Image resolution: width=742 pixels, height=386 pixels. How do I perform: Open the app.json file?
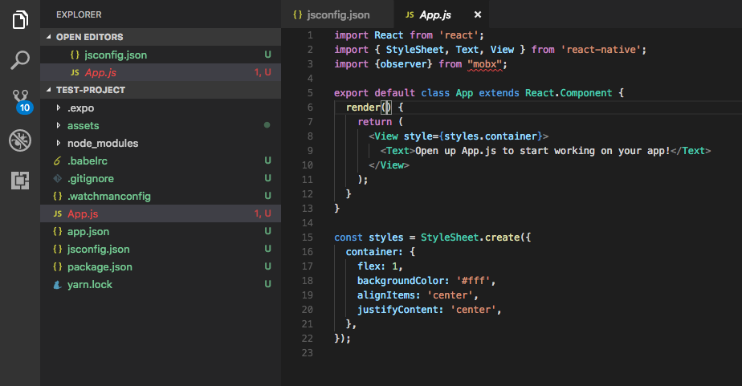pos(161,231)
